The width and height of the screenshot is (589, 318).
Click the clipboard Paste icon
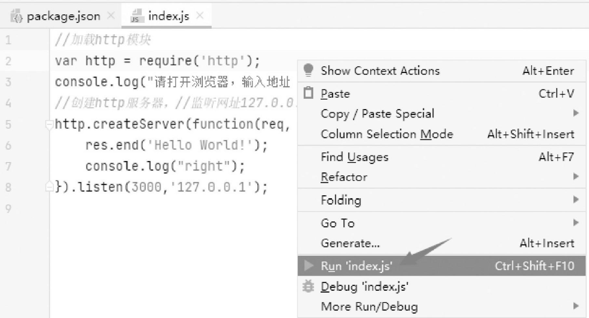pos(308,93)
